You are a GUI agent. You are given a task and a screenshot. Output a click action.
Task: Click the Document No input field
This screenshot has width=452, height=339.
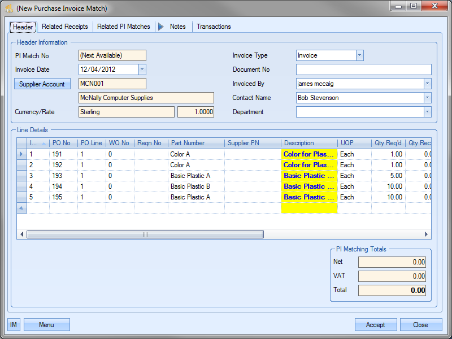coord(363,69)
